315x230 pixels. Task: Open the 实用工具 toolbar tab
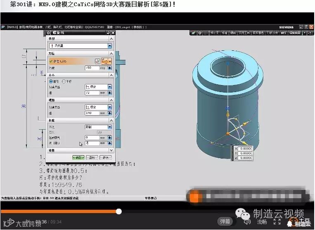pyautogui.click(x=244, y=33)
